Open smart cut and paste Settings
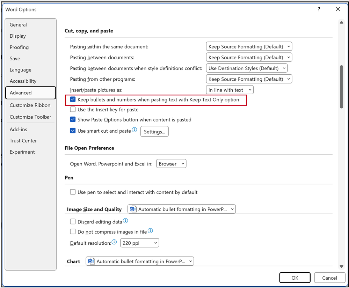The height and width of the screenshot is (288, 349). 154,132
